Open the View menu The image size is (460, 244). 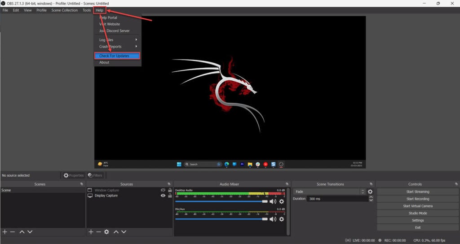pyautogui.click(x=28, y=10)
